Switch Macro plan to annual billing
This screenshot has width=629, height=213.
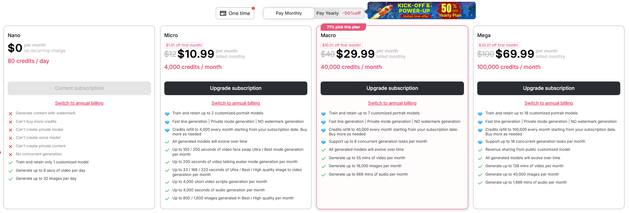(392, 103)
